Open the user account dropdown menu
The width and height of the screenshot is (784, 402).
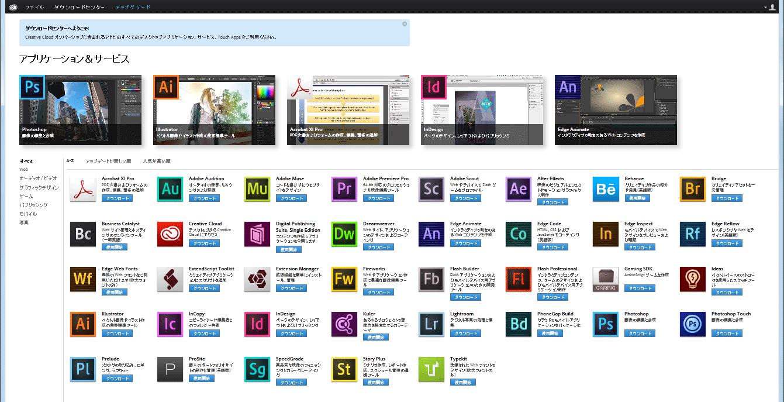point(771,7)
